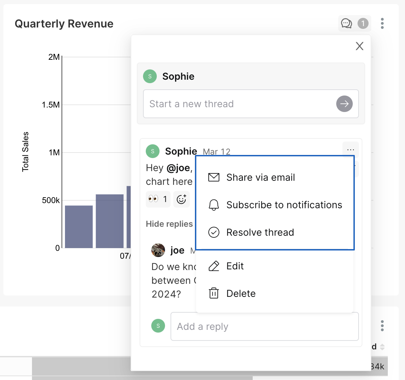Screen dimensions: 405x380
Task: Click the Add a reply field
Action: tap(264, 326)
